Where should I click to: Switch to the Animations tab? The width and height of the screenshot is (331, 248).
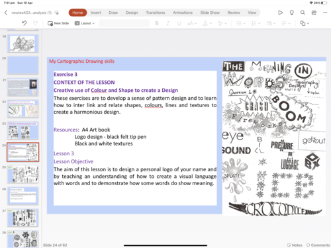click(x=183, y=13)
